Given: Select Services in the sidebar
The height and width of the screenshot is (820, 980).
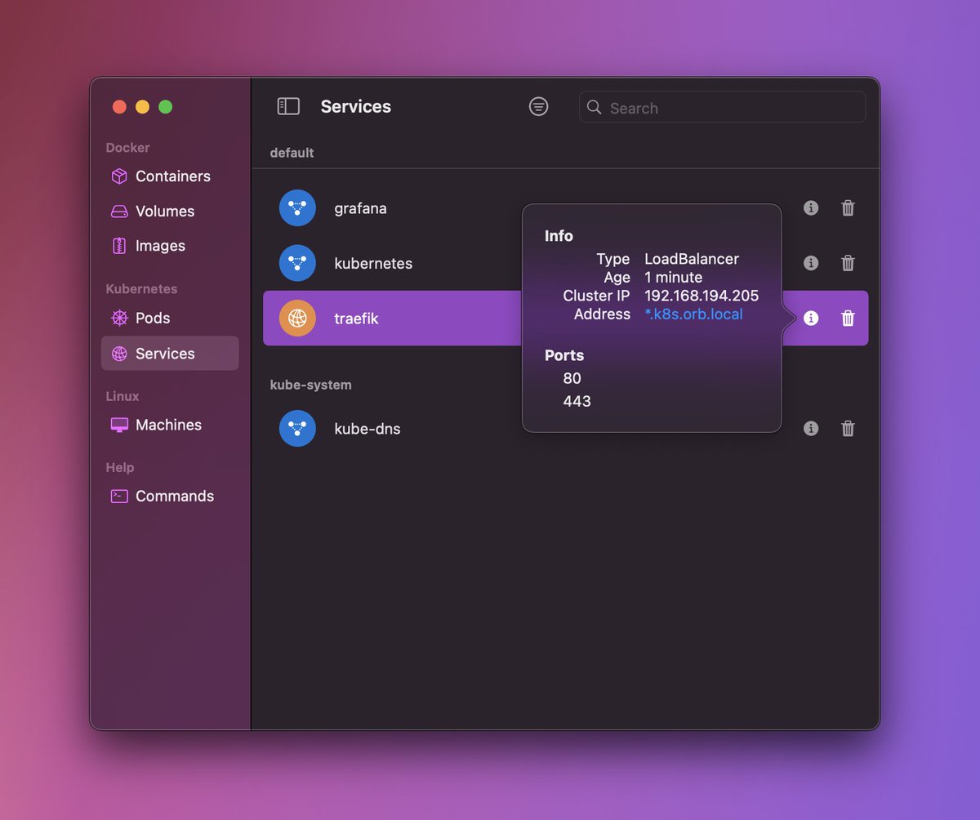Looking at the screenshot, I should click(x=170, y=354).
